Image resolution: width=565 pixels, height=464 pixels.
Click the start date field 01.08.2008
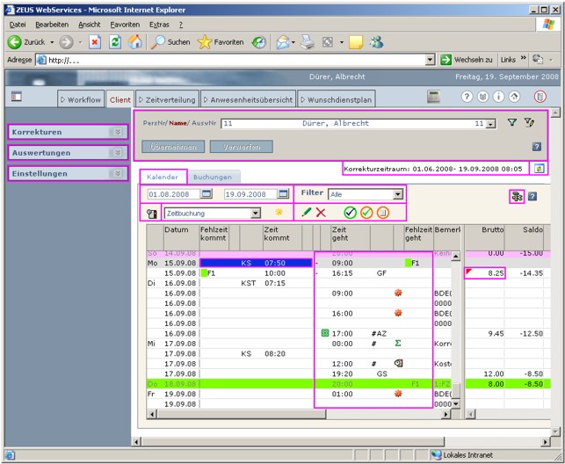(174, 194)
